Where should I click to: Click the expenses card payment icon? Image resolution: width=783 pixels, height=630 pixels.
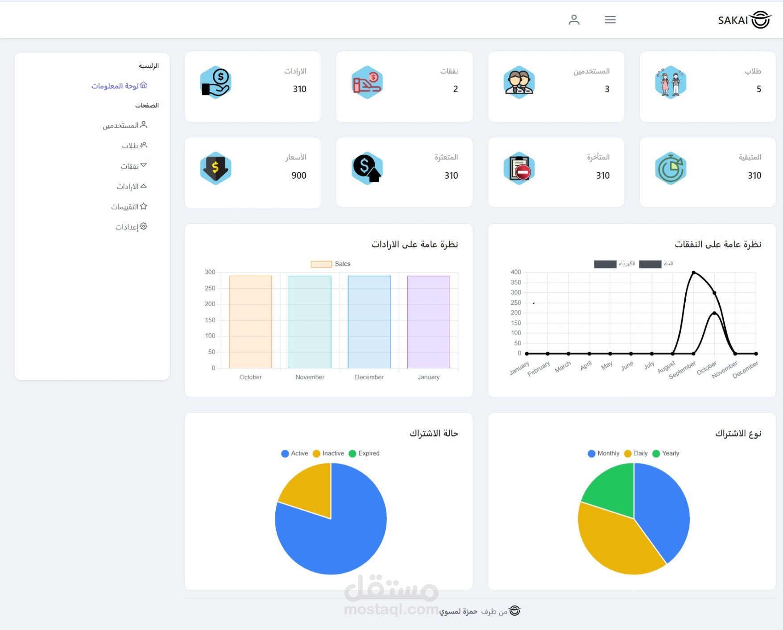coord(367,82)
